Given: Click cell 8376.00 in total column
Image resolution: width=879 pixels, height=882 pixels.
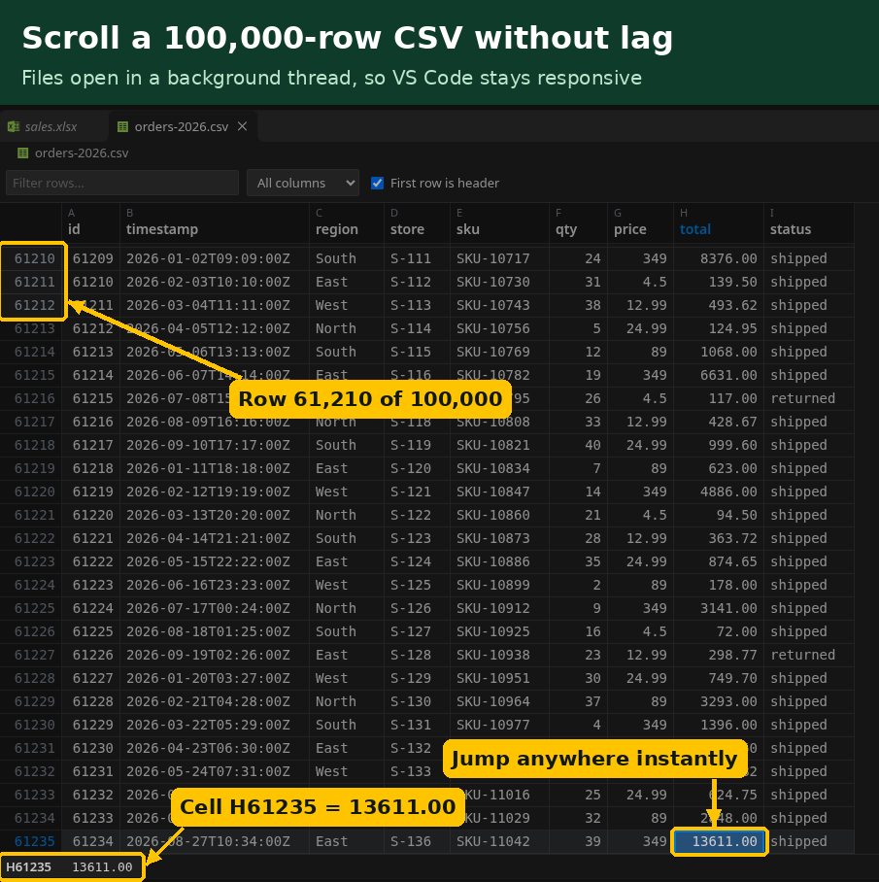Looking at the screenshot, I should coord(720,258).
